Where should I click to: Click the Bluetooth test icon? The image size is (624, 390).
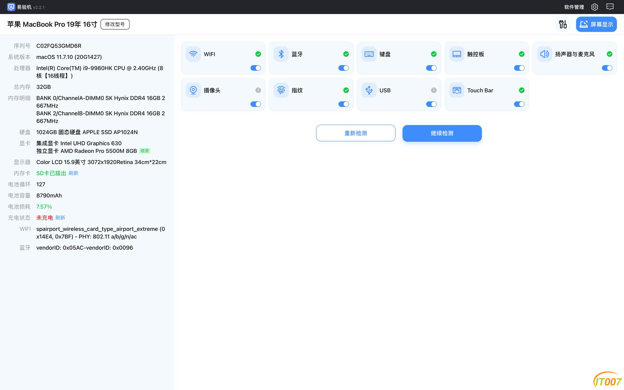[281, 54]
